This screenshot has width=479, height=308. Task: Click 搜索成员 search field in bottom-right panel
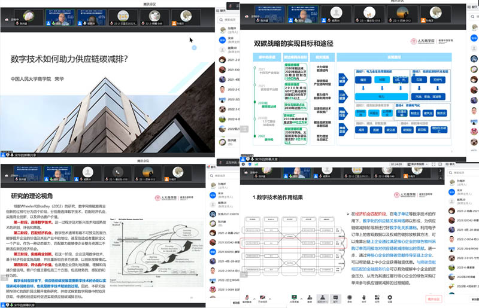click(455, 173)
